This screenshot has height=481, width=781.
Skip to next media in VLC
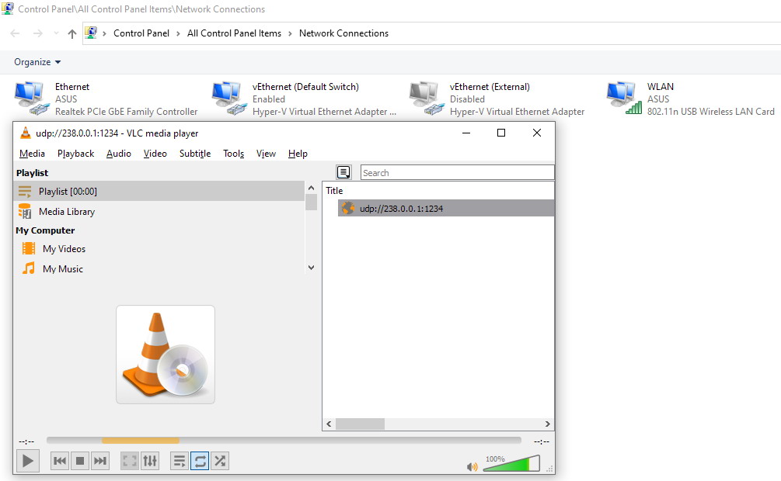point(100,461)
